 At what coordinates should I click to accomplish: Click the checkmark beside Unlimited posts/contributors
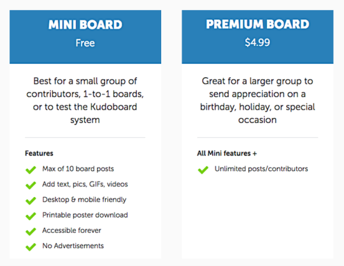coord(203,170)
